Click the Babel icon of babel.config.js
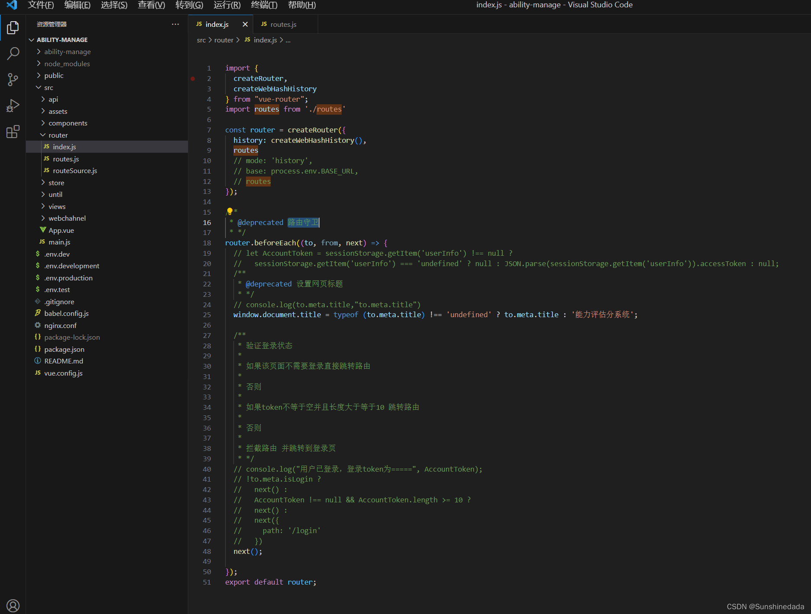Image resolution: width=811 pixels, height=614 pixels. click(x=38, y=313)
